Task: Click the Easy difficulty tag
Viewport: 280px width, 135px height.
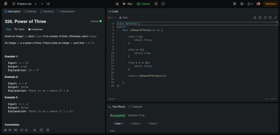Action: [x=8, y=29]
